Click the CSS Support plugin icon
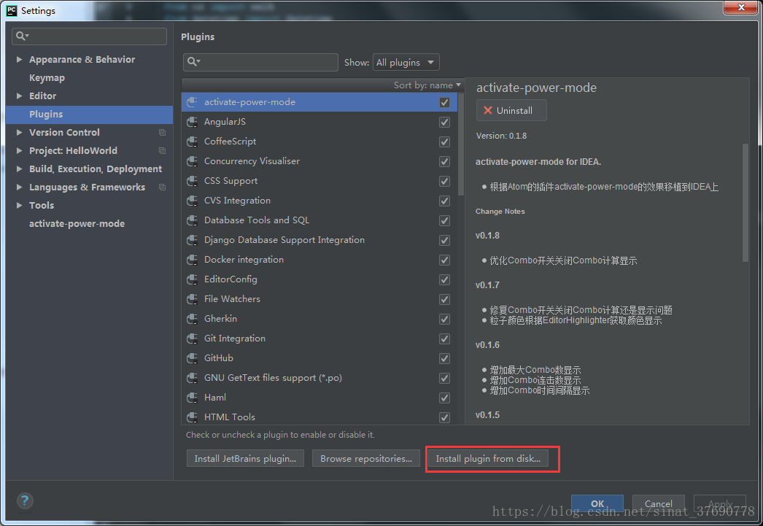The height and width of the screenshot is (526, 763). pos(192,181)
